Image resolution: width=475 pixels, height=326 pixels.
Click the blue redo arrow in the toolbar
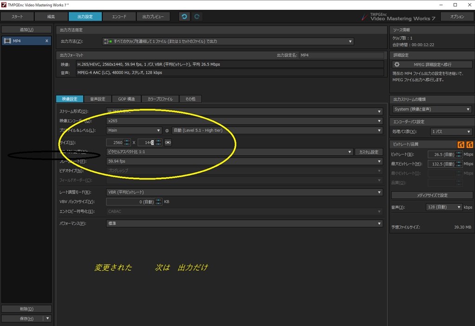(x=196, y=16)
